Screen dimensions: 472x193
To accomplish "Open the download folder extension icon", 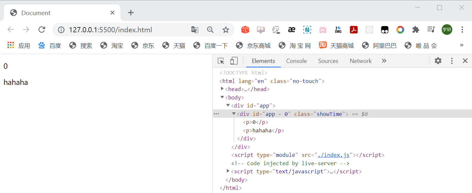I will [x=261, y=30].
